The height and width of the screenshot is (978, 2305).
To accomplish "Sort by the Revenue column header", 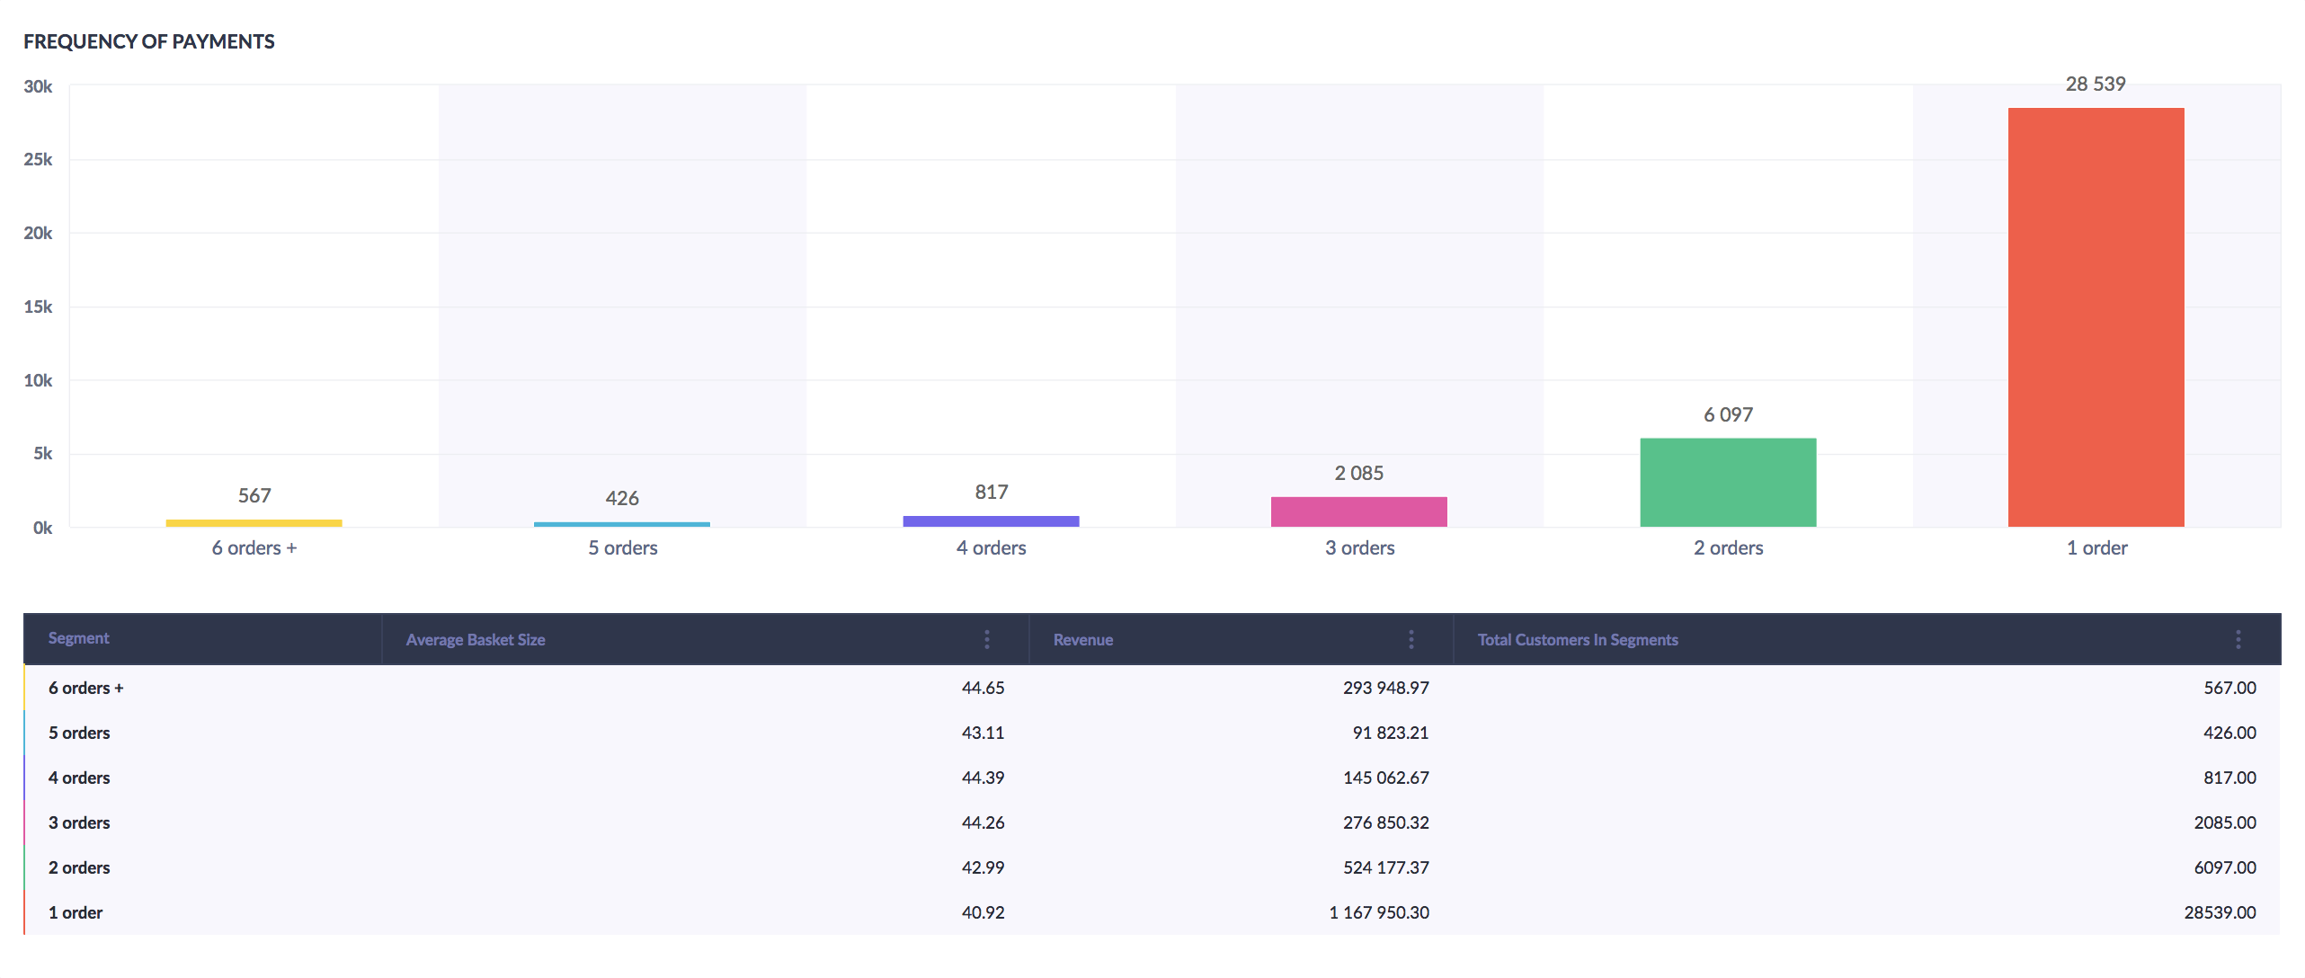I will pos(1083,640).
